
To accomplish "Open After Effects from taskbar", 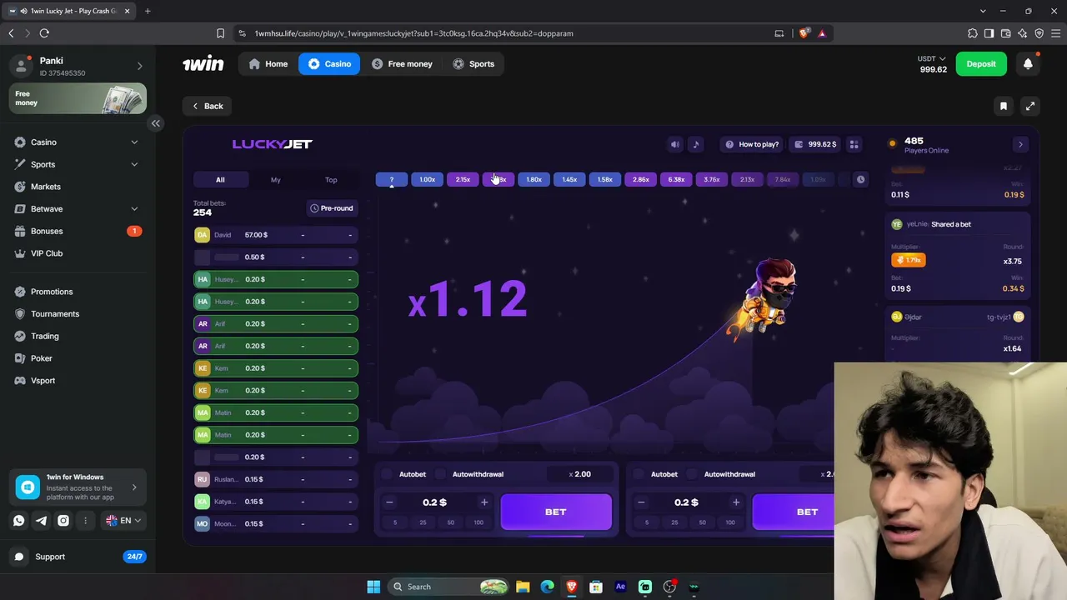I will tap(620, 587).
